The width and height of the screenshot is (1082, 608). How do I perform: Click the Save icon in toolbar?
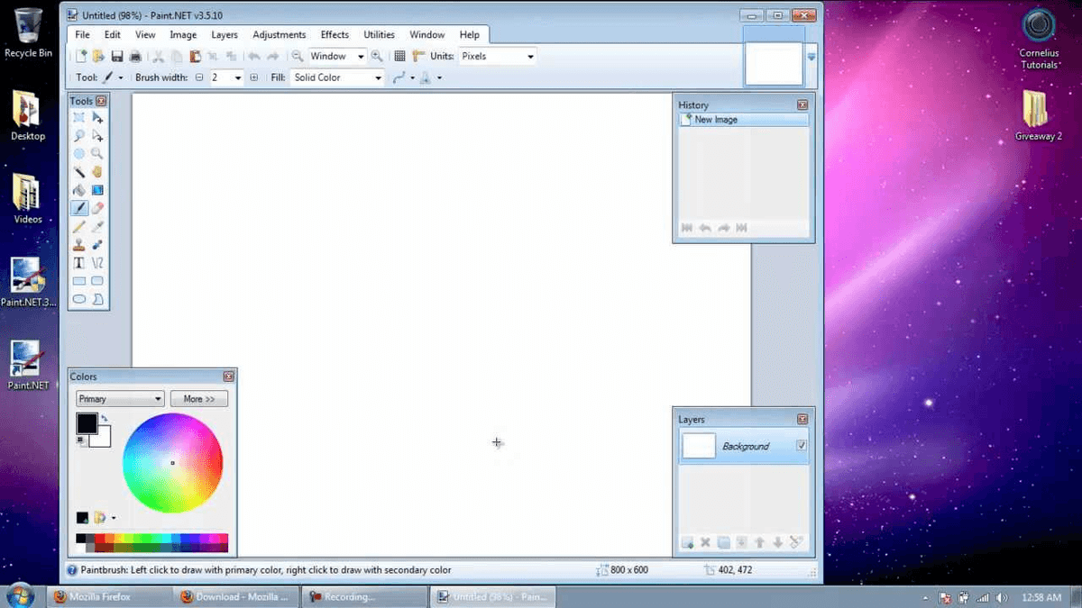point(116,57)
